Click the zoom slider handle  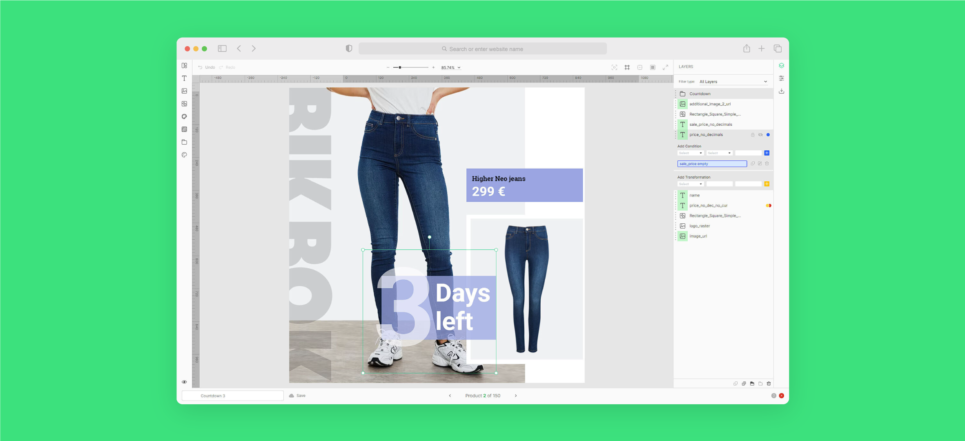click(x=400, y=67)
